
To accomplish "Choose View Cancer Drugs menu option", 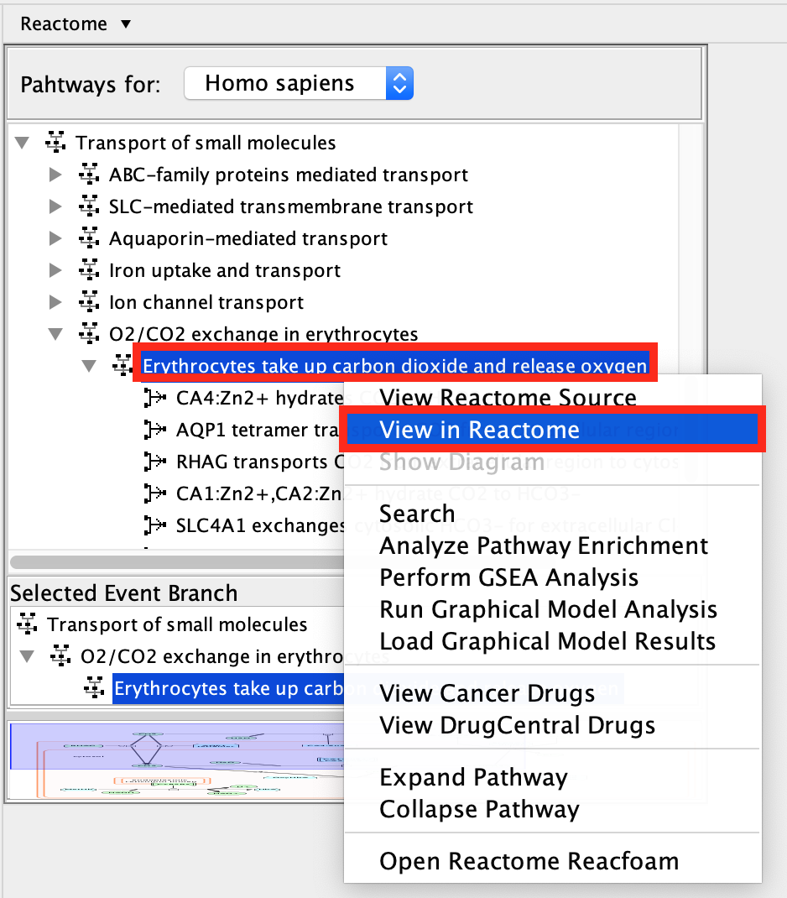I will 487,694.
